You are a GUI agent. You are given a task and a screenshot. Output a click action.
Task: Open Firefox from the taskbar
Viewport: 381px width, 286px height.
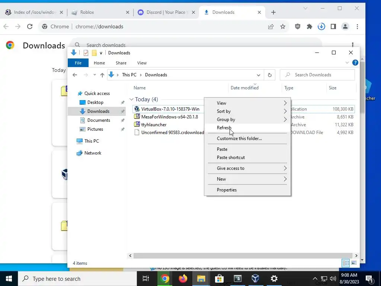[183, 279]
